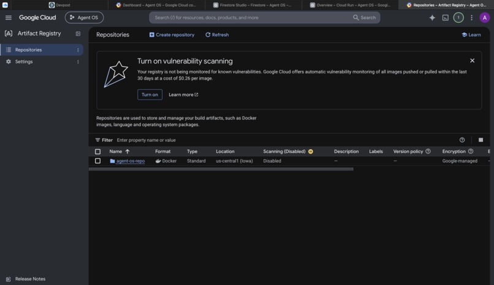
Task: Open the Agent OS project picker
Action: point(84,18)
